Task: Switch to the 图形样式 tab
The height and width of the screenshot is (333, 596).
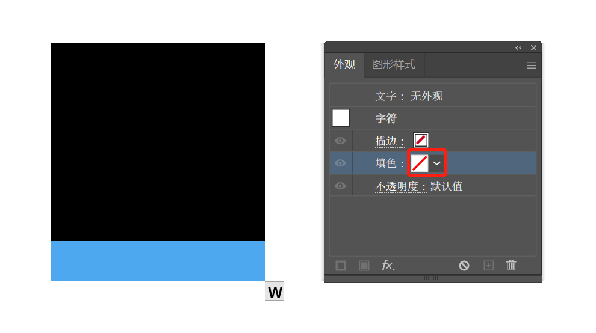Action: (393, 64)
